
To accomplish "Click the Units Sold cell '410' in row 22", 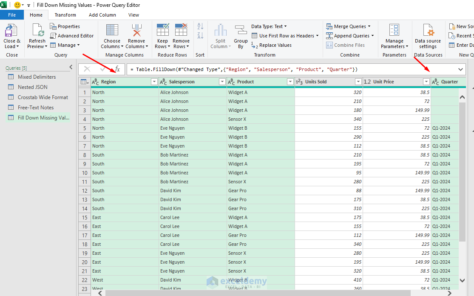I will click(329, 280).
